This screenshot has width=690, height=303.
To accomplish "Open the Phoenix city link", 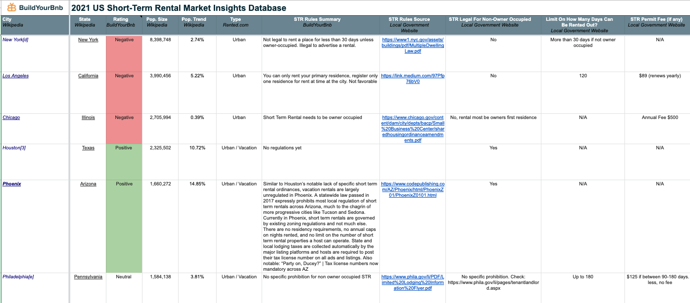I will [x=11, y=184].
